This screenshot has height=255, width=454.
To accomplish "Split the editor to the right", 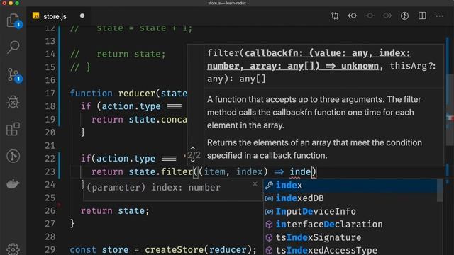I will pyautogui.click(x=422, y=16).
